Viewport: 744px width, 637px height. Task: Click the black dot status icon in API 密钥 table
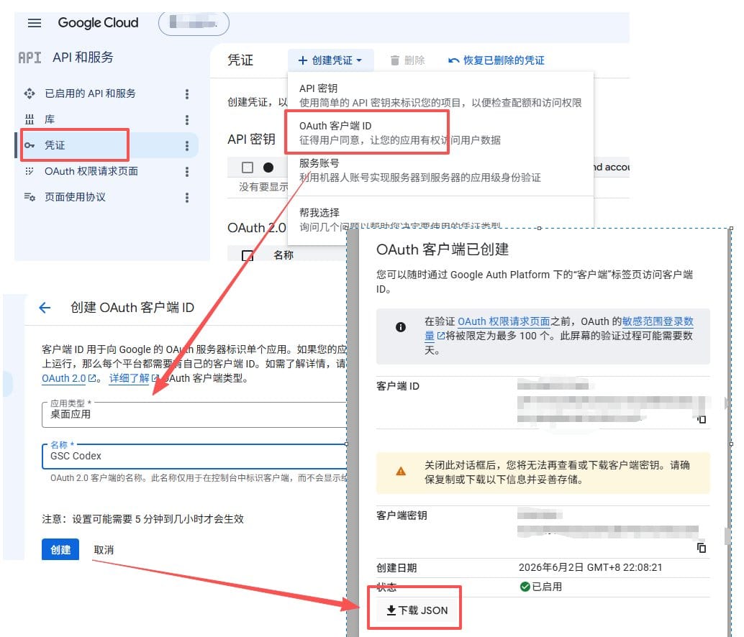(268, 168)
